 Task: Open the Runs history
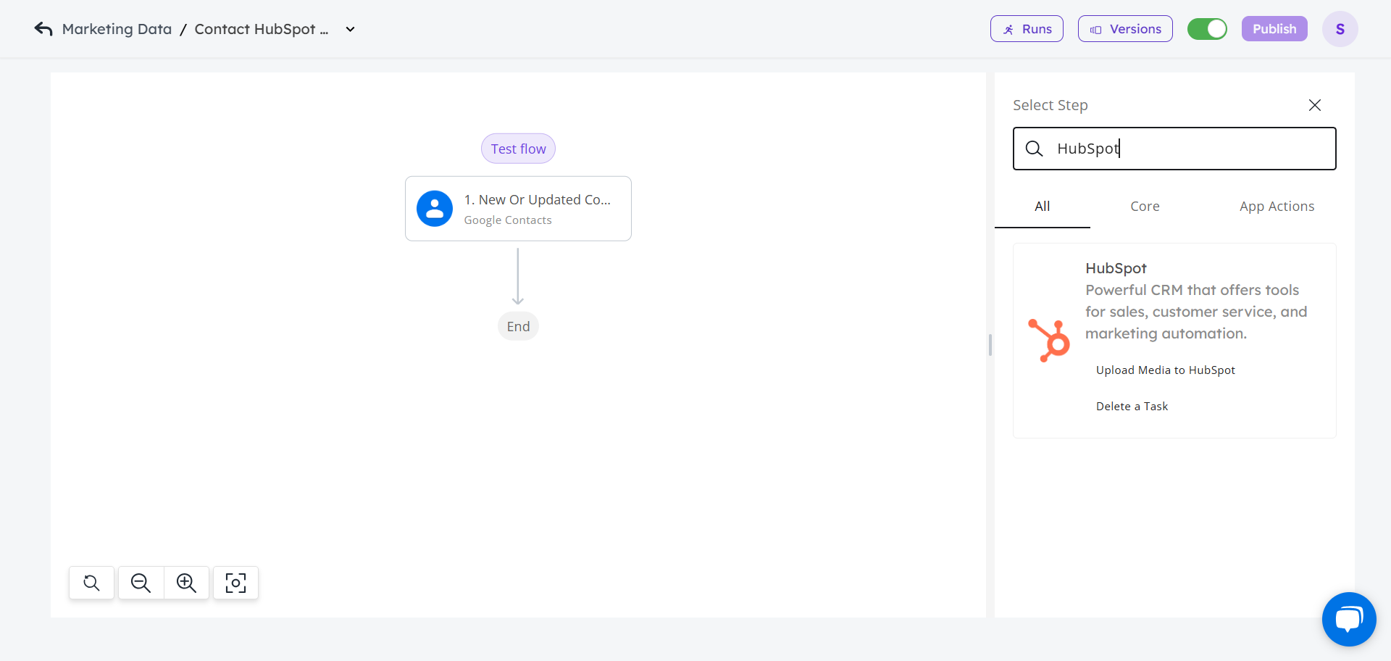tap(1027, 29)
